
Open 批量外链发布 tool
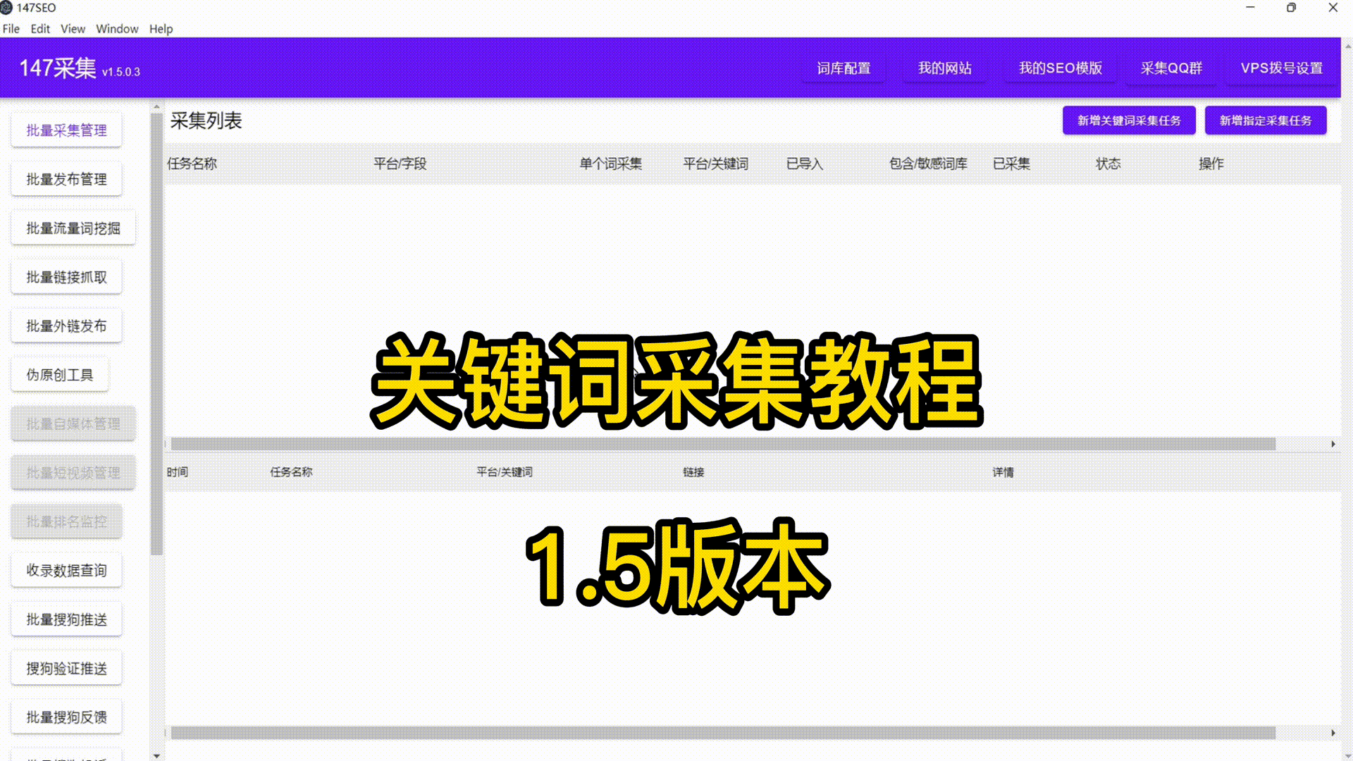[66, 326]
